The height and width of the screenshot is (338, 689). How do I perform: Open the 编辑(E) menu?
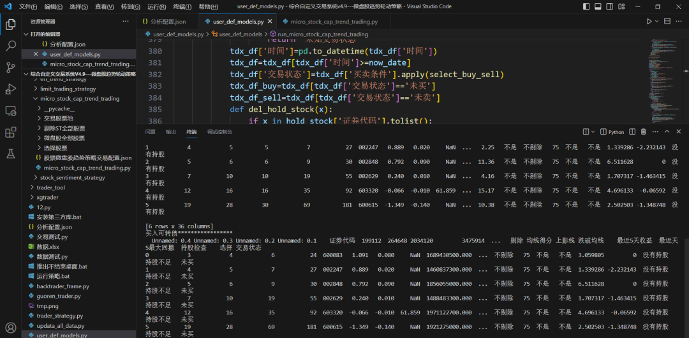53,6
